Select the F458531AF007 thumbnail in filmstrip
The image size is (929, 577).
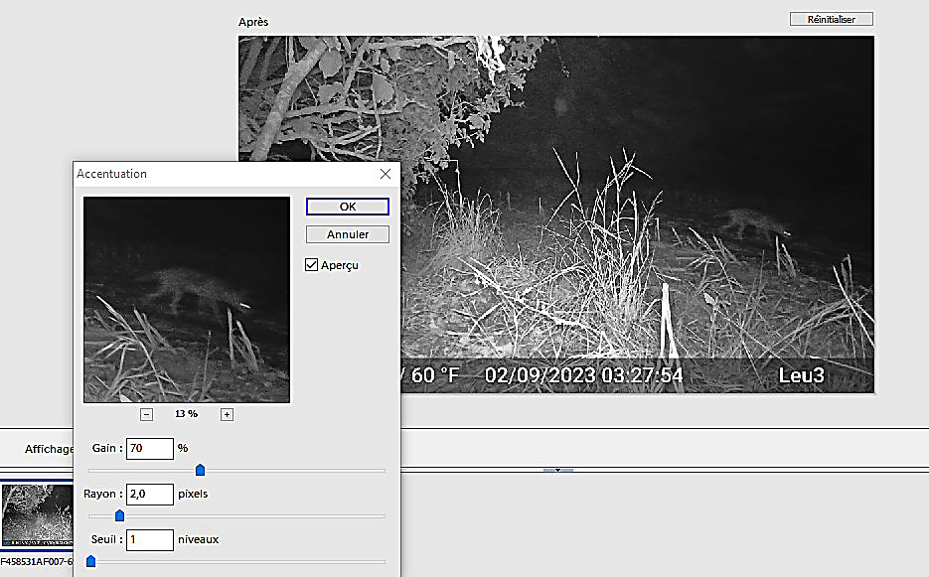pyautogui.click(x=37, y=515)
